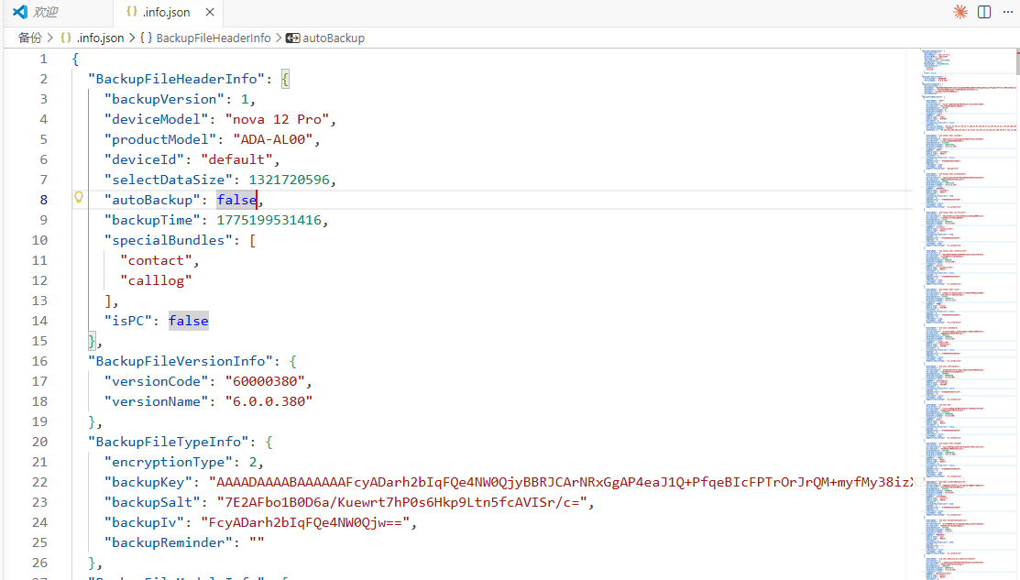
Task: Click line number 1 in the gutter
Action: 44,59
